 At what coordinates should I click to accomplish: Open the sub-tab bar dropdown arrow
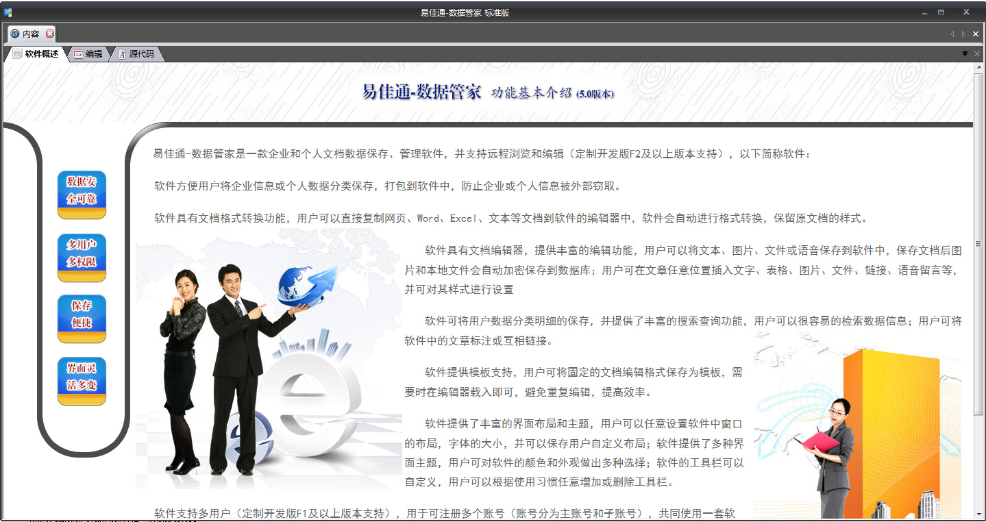(x=965, y=54)
